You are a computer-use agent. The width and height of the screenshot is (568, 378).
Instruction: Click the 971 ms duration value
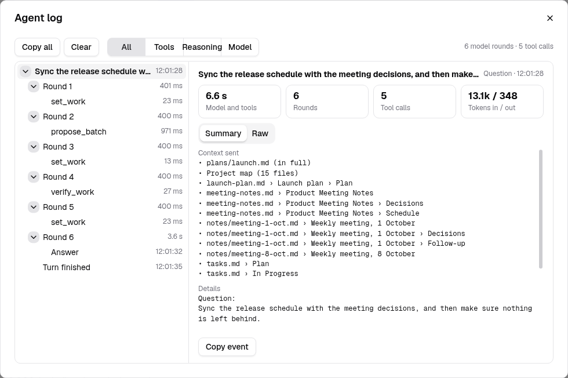pyautogui.click(x=172, y=131)
